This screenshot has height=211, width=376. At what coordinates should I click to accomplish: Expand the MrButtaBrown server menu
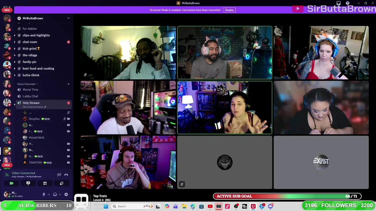click(44, 18)
